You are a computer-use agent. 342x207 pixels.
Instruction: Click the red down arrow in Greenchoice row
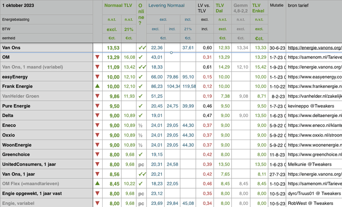tap(97, 155)
